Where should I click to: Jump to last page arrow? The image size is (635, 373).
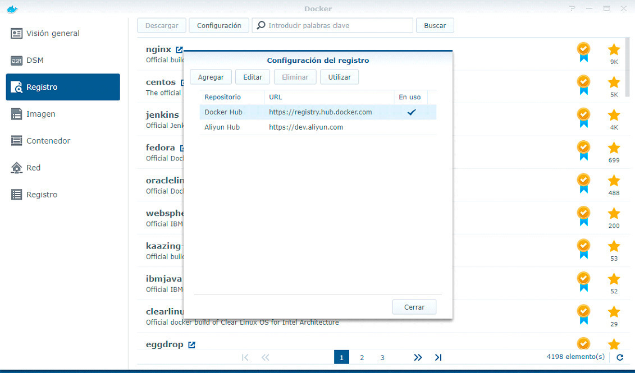click(x=438, y=357)
